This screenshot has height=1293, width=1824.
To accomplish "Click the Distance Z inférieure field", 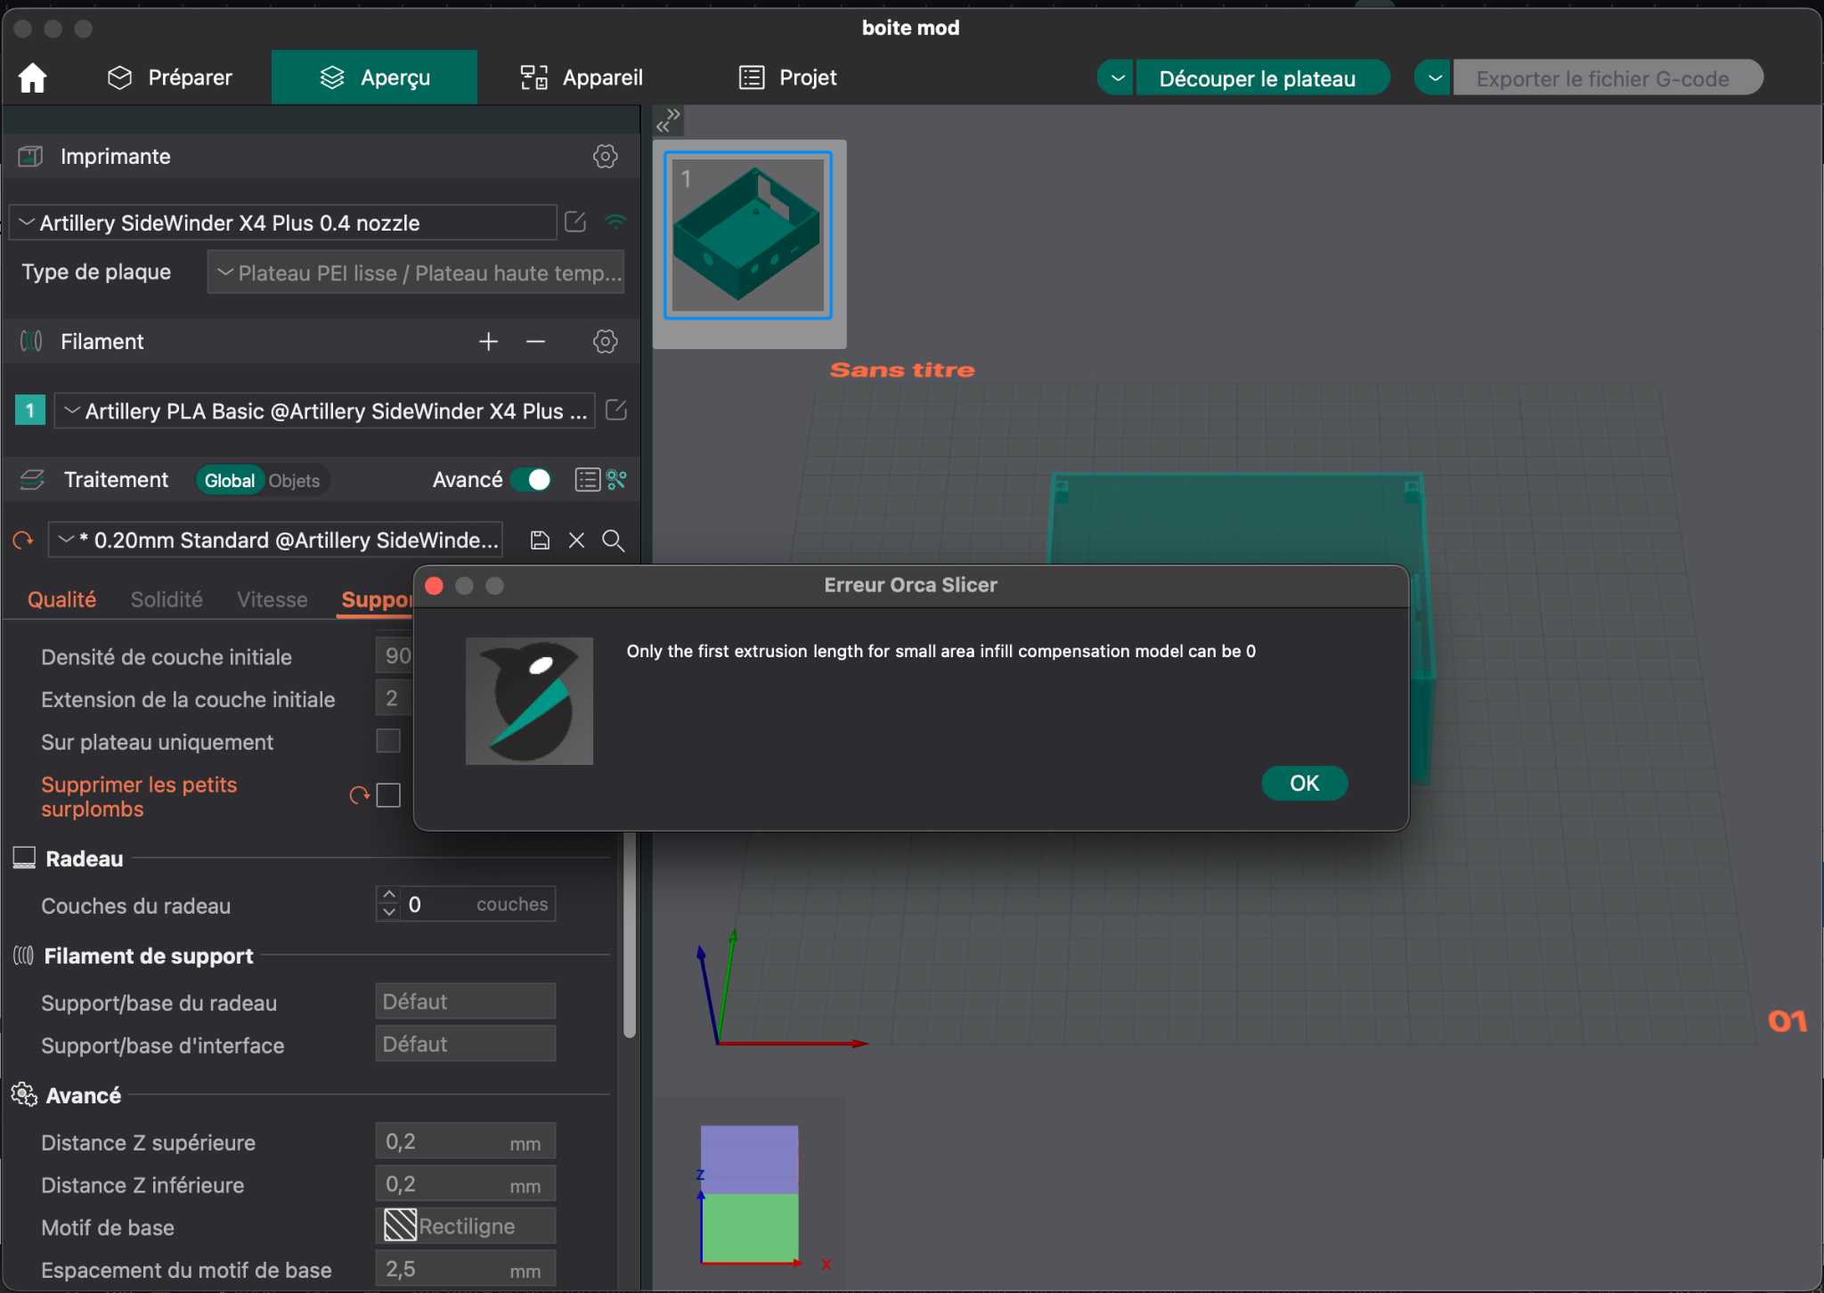I will (x=466, y=1184).
